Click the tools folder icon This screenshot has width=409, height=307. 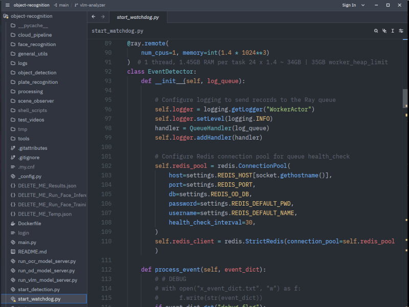click(13, 139)
